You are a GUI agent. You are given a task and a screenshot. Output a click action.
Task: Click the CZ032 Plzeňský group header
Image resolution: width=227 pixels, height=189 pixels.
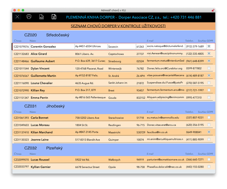[x=44, y=148]
